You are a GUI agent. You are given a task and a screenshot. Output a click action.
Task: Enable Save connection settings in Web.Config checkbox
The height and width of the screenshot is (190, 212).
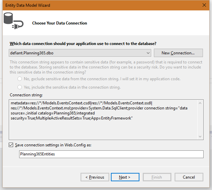[x=11, y=145]
